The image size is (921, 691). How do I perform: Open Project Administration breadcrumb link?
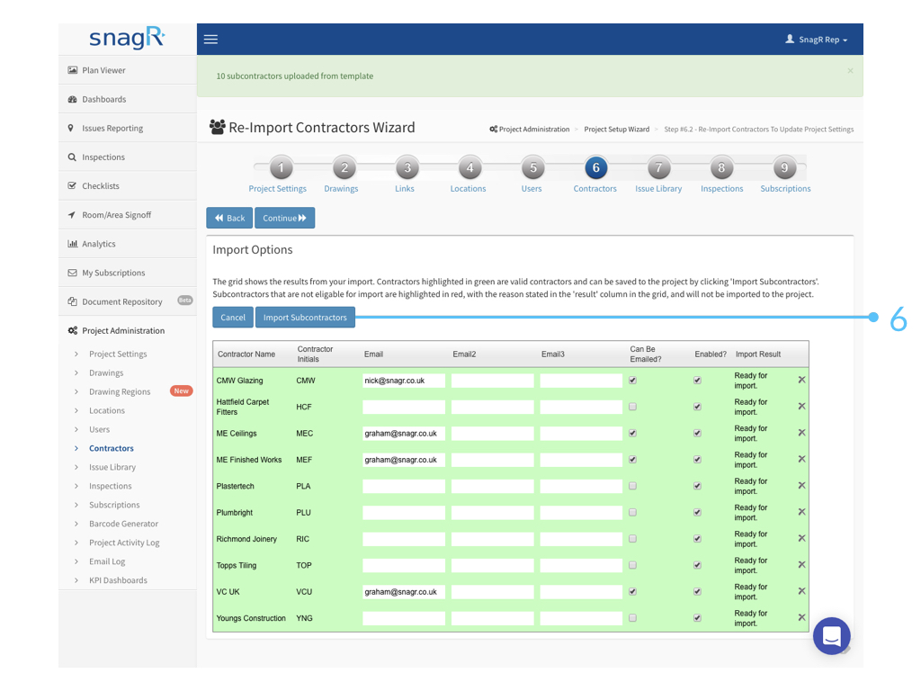click(x=529, y=130)
